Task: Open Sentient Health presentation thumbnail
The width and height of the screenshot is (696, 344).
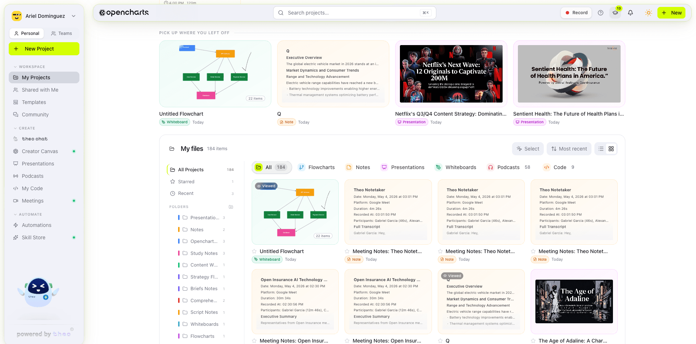Action: click(569, 74)
